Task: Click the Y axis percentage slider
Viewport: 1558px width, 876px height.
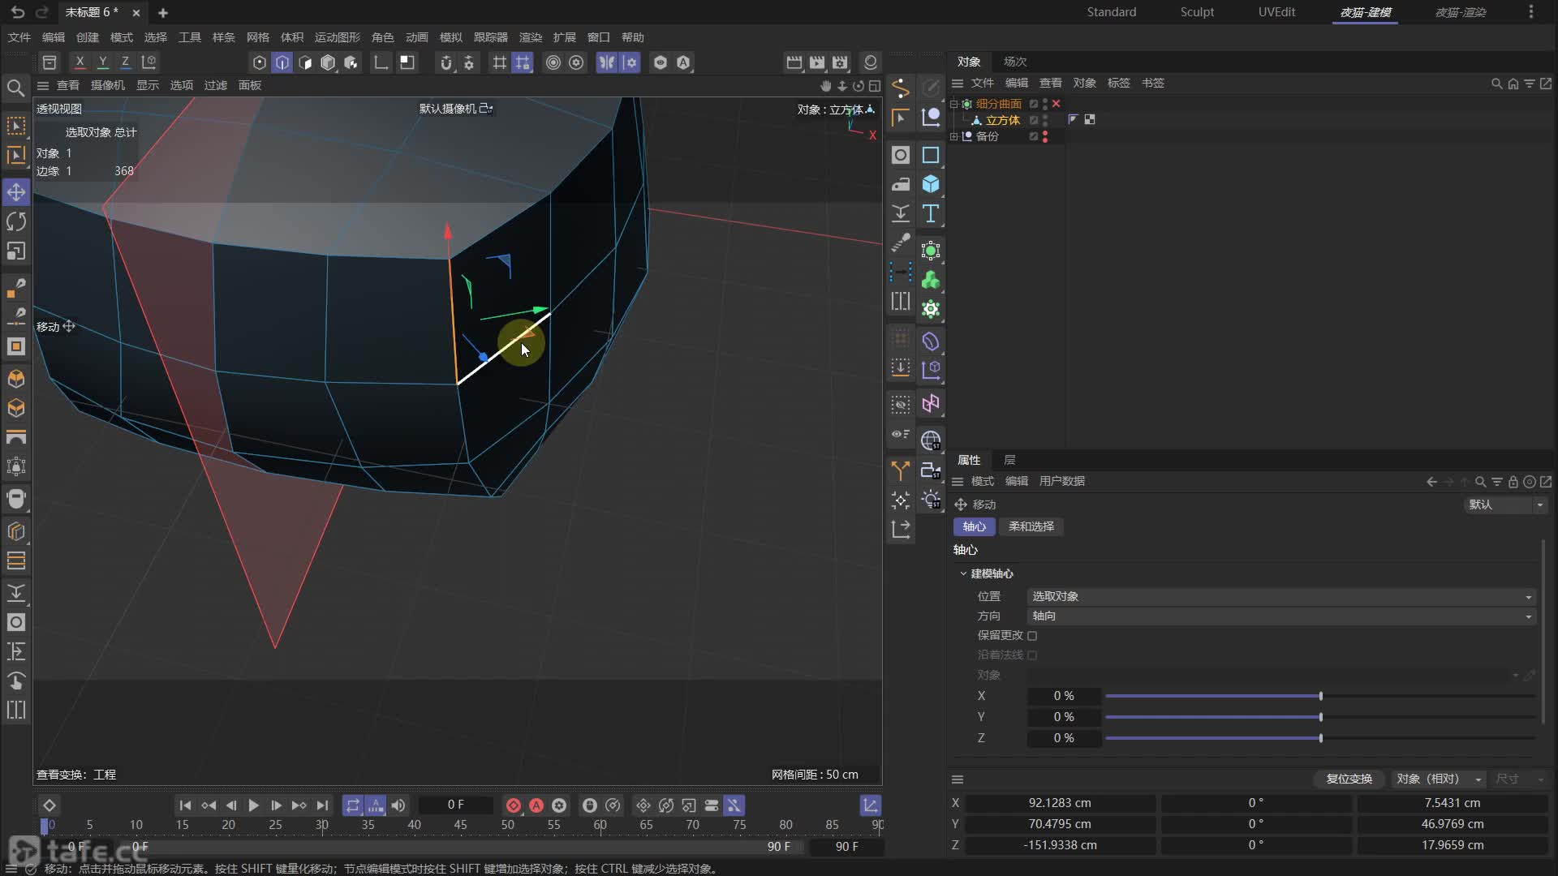Action: pos(1320,717)
